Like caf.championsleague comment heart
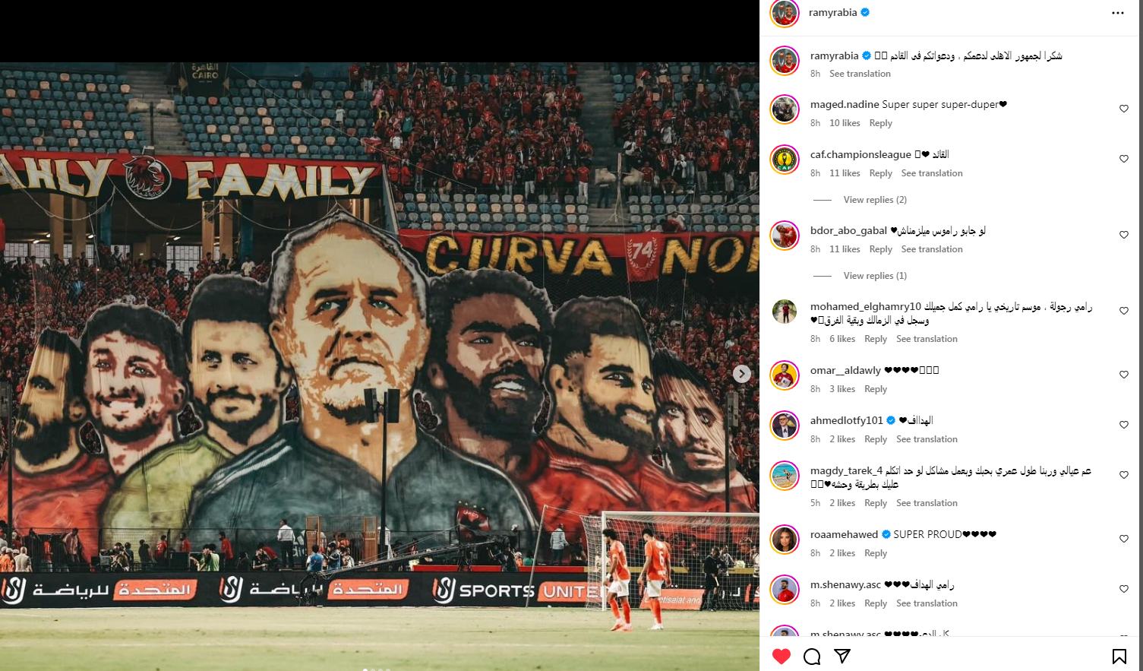The height and width of the screenshot is (671, 1143). 1124,159
